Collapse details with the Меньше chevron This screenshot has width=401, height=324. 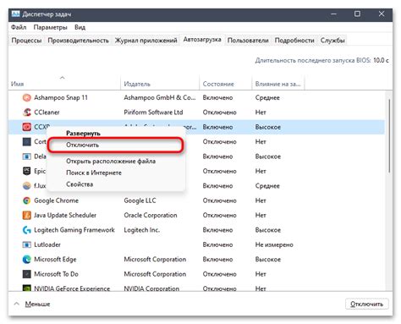(x=17, y=304)
